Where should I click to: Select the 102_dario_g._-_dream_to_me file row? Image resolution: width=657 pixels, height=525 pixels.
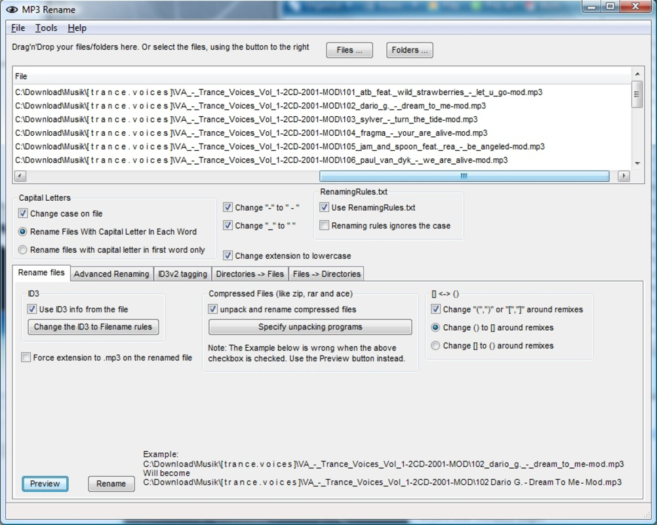coord(322,106)
